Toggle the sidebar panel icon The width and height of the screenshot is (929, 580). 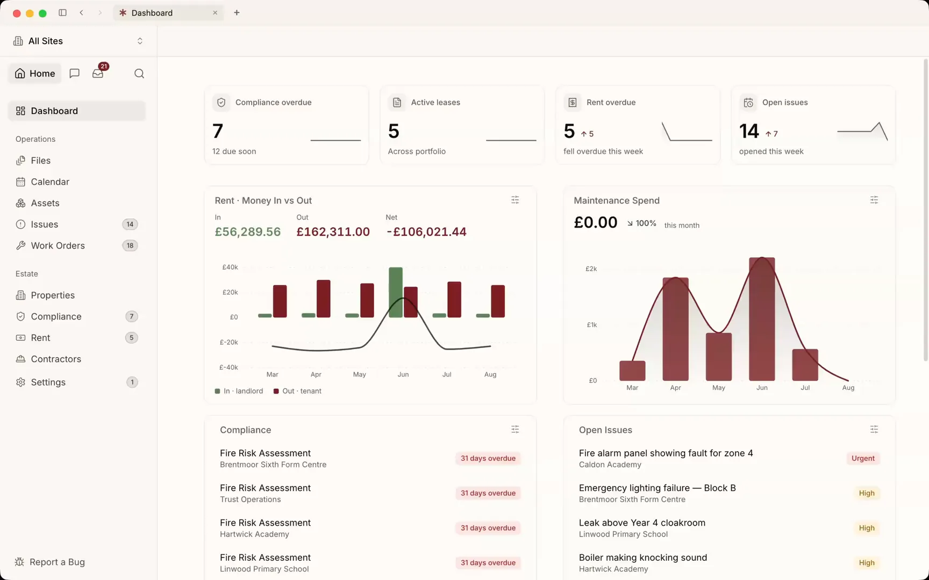[x=62, y=12]
